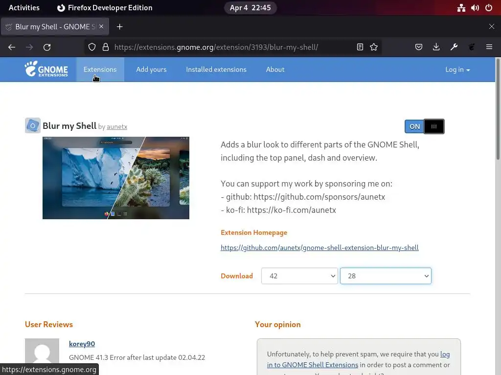The height and width of the screenshot is (375, 501).
Task: Open Installed extensions page
Action: 216,69
